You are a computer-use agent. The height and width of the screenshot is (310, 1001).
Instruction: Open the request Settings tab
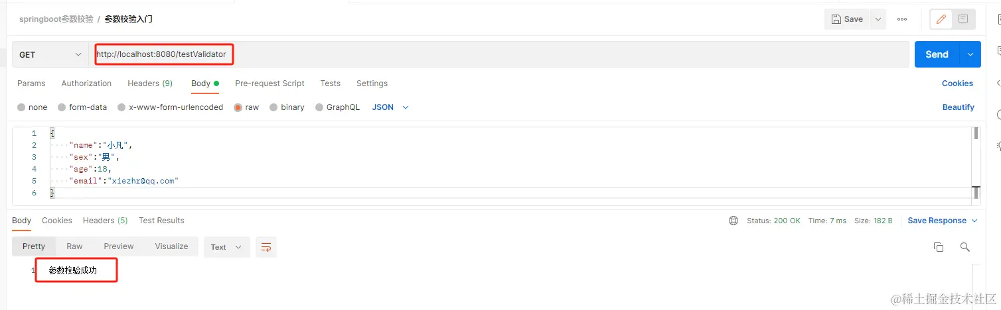pos(372,83)
